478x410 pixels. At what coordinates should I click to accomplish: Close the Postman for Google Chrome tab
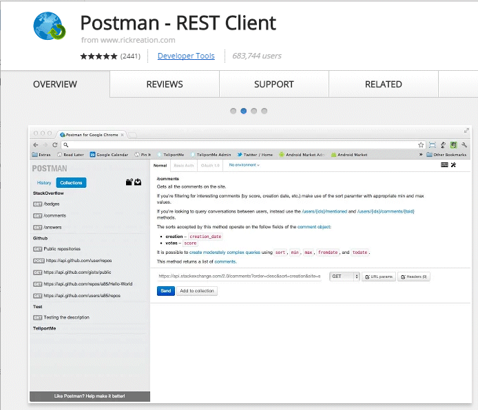(122, 135)
